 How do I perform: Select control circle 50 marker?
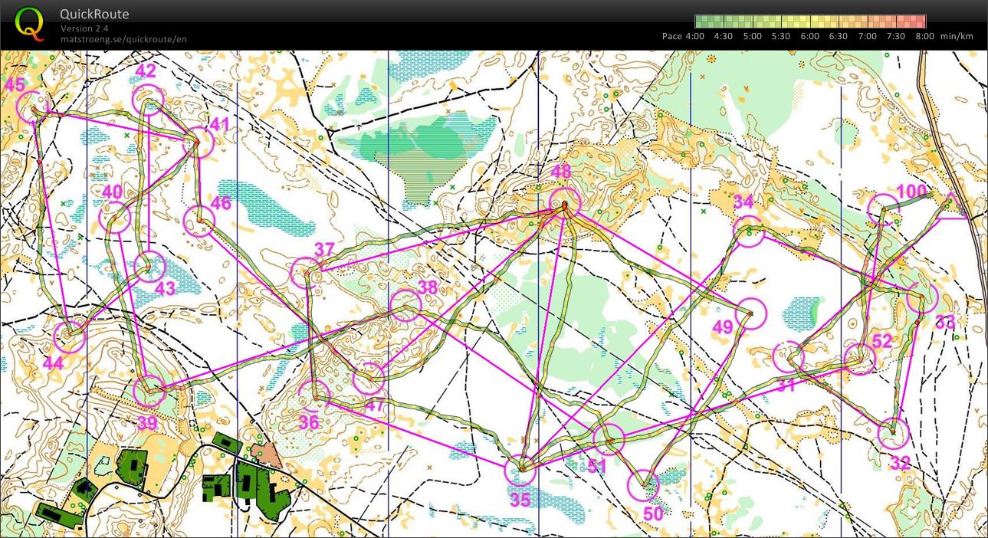643,485
